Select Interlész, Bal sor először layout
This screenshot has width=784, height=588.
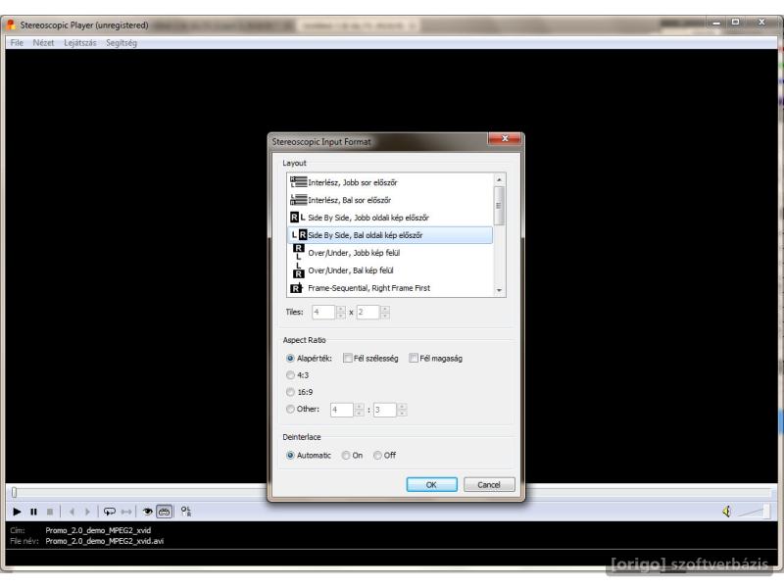coord(390,200)
